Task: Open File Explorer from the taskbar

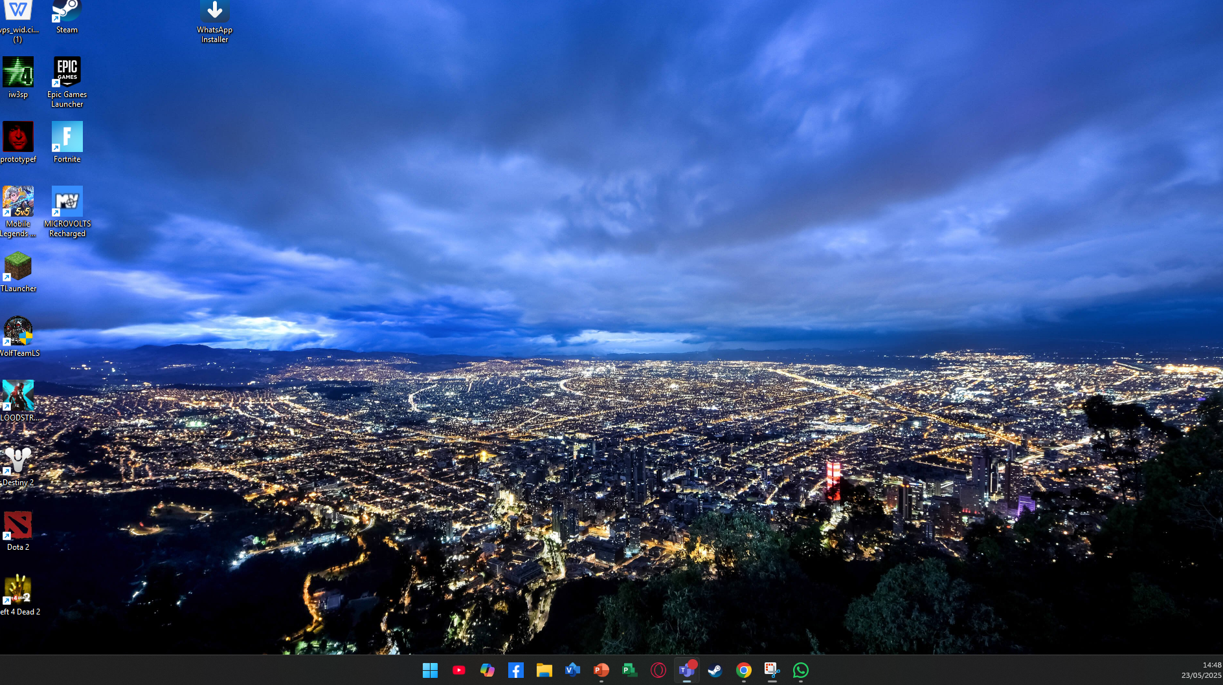Action: (544, 670)
